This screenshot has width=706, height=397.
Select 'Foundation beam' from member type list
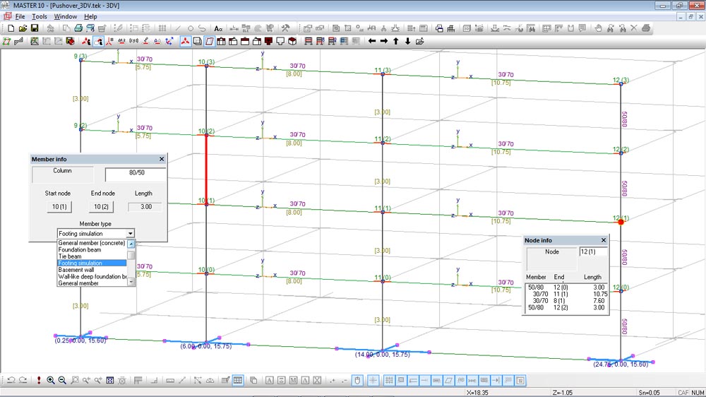pyautogui.click(x=92, y=249)
